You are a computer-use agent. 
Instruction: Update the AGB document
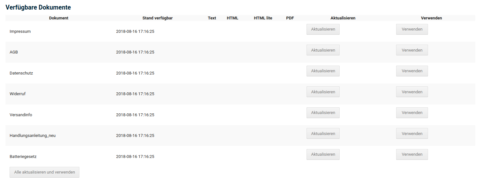pyautogui.click(x=323, y=50)
